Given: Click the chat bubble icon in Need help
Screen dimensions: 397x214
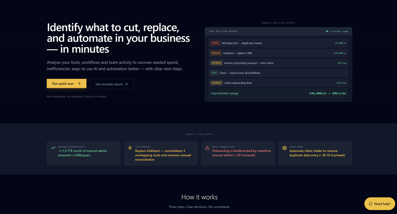Looking at the screenshot, I should 370,204.
